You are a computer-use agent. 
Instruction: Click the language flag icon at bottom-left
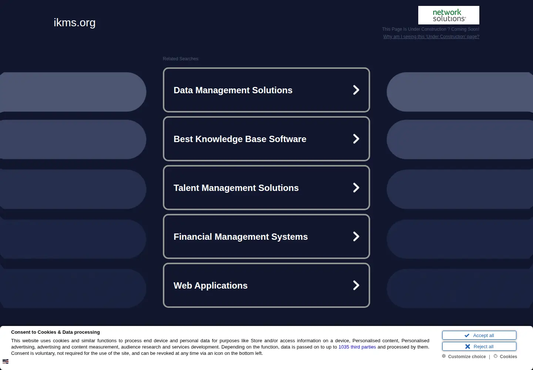pyautogui.click(x=6, y=361)
